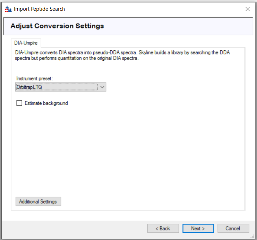Click the Estimate background label text
257x240 pixels.
click(x=46, y=103)
